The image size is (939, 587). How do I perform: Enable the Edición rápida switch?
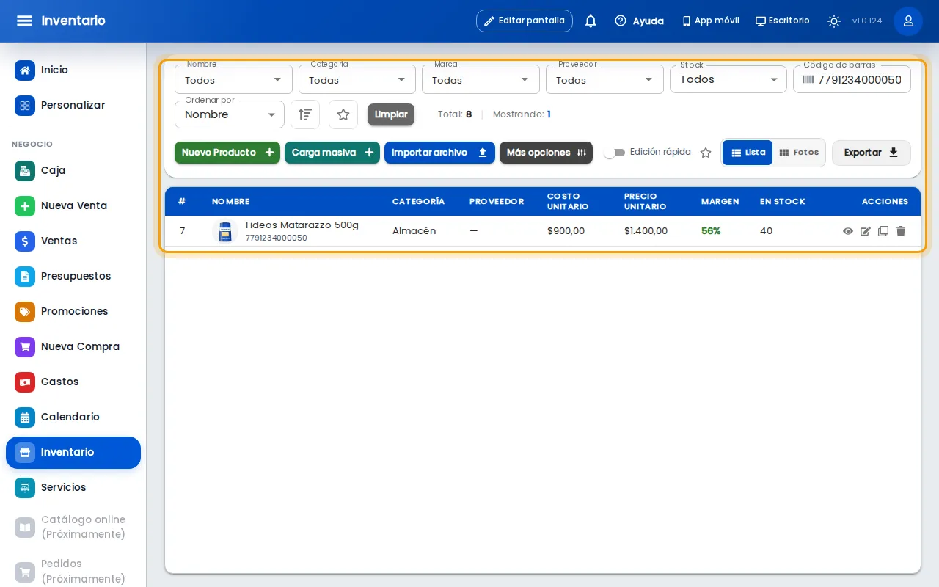pyautogui.click(x=615, y=153)
